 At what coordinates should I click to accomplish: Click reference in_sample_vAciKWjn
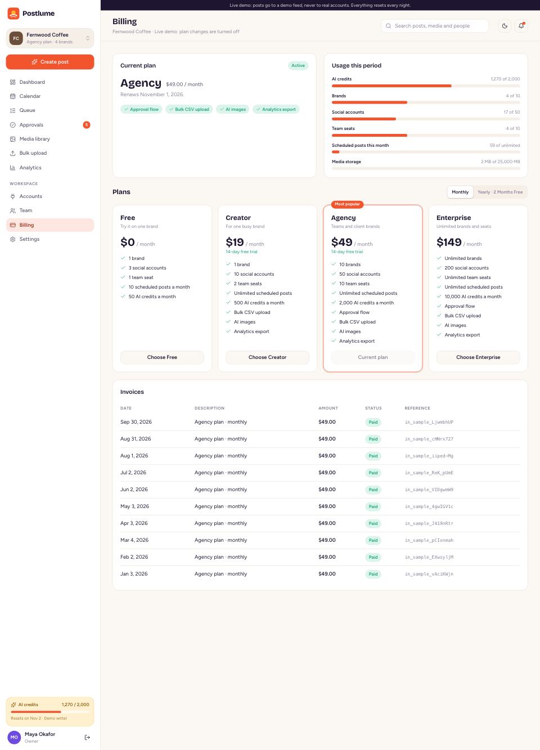(x=429, y=574)
